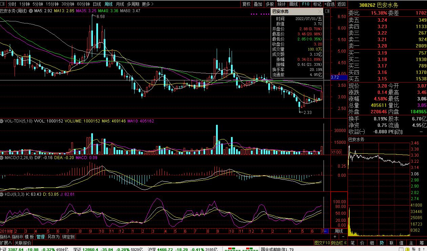Viewport: 427px width, 251px height.
Task: Click the blue marker at timeline end
Action: point(326,231)
